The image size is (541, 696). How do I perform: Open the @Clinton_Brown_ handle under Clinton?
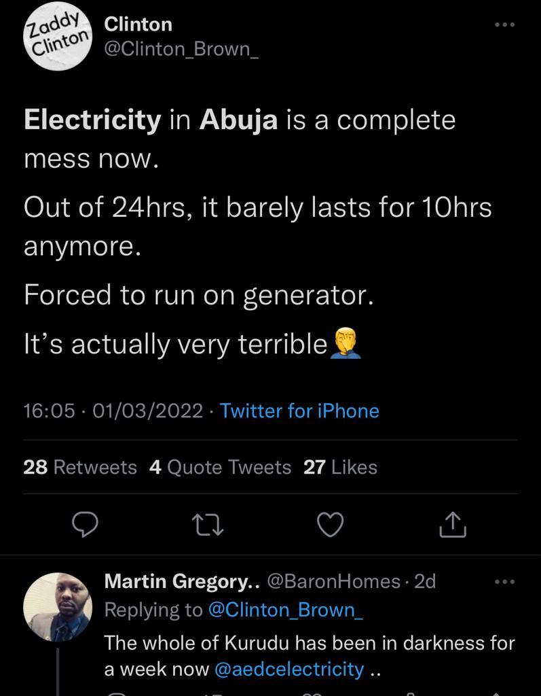(181, 52)
